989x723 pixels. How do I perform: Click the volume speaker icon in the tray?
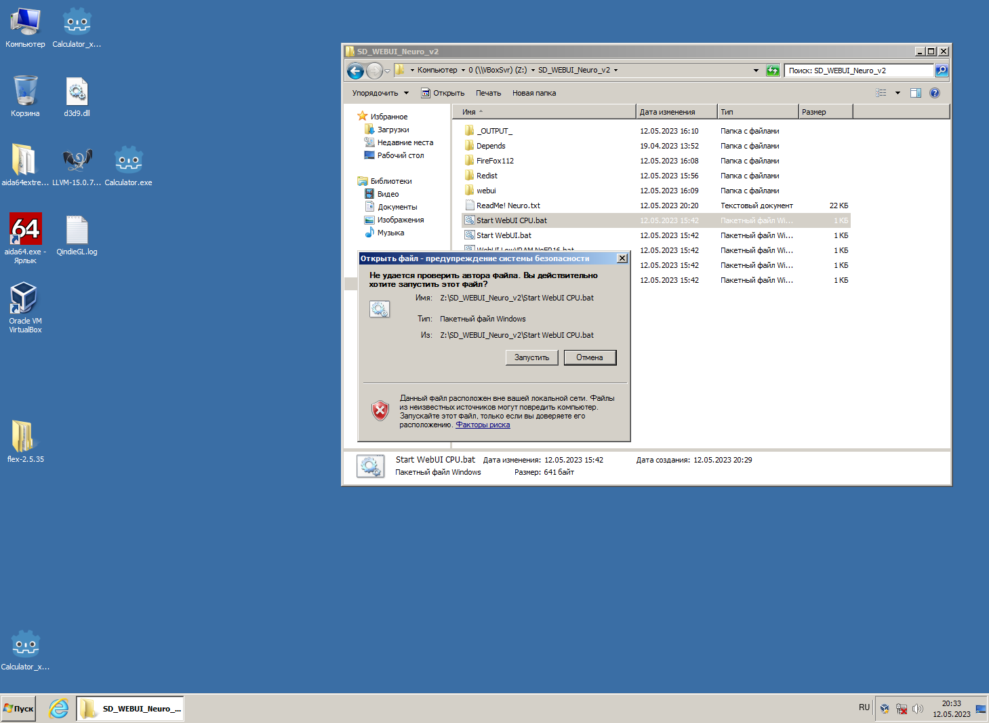(x=918, y=709)
